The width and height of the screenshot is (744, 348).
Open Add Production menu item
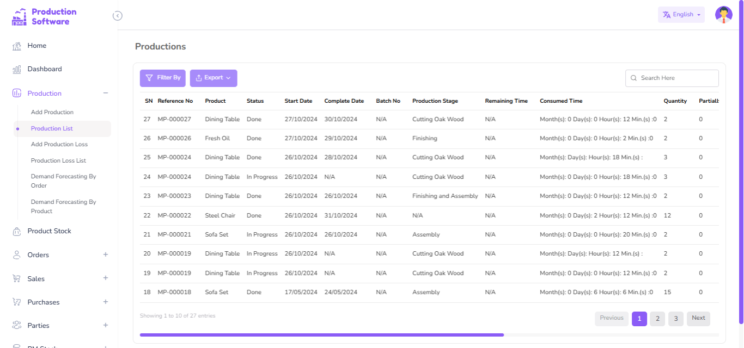[52, 113]
